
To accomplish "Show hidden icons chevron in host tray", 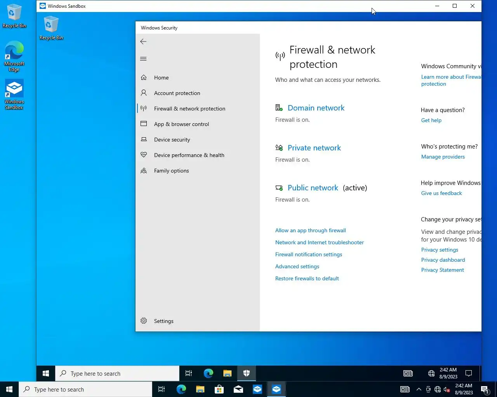I will (419, 389).
